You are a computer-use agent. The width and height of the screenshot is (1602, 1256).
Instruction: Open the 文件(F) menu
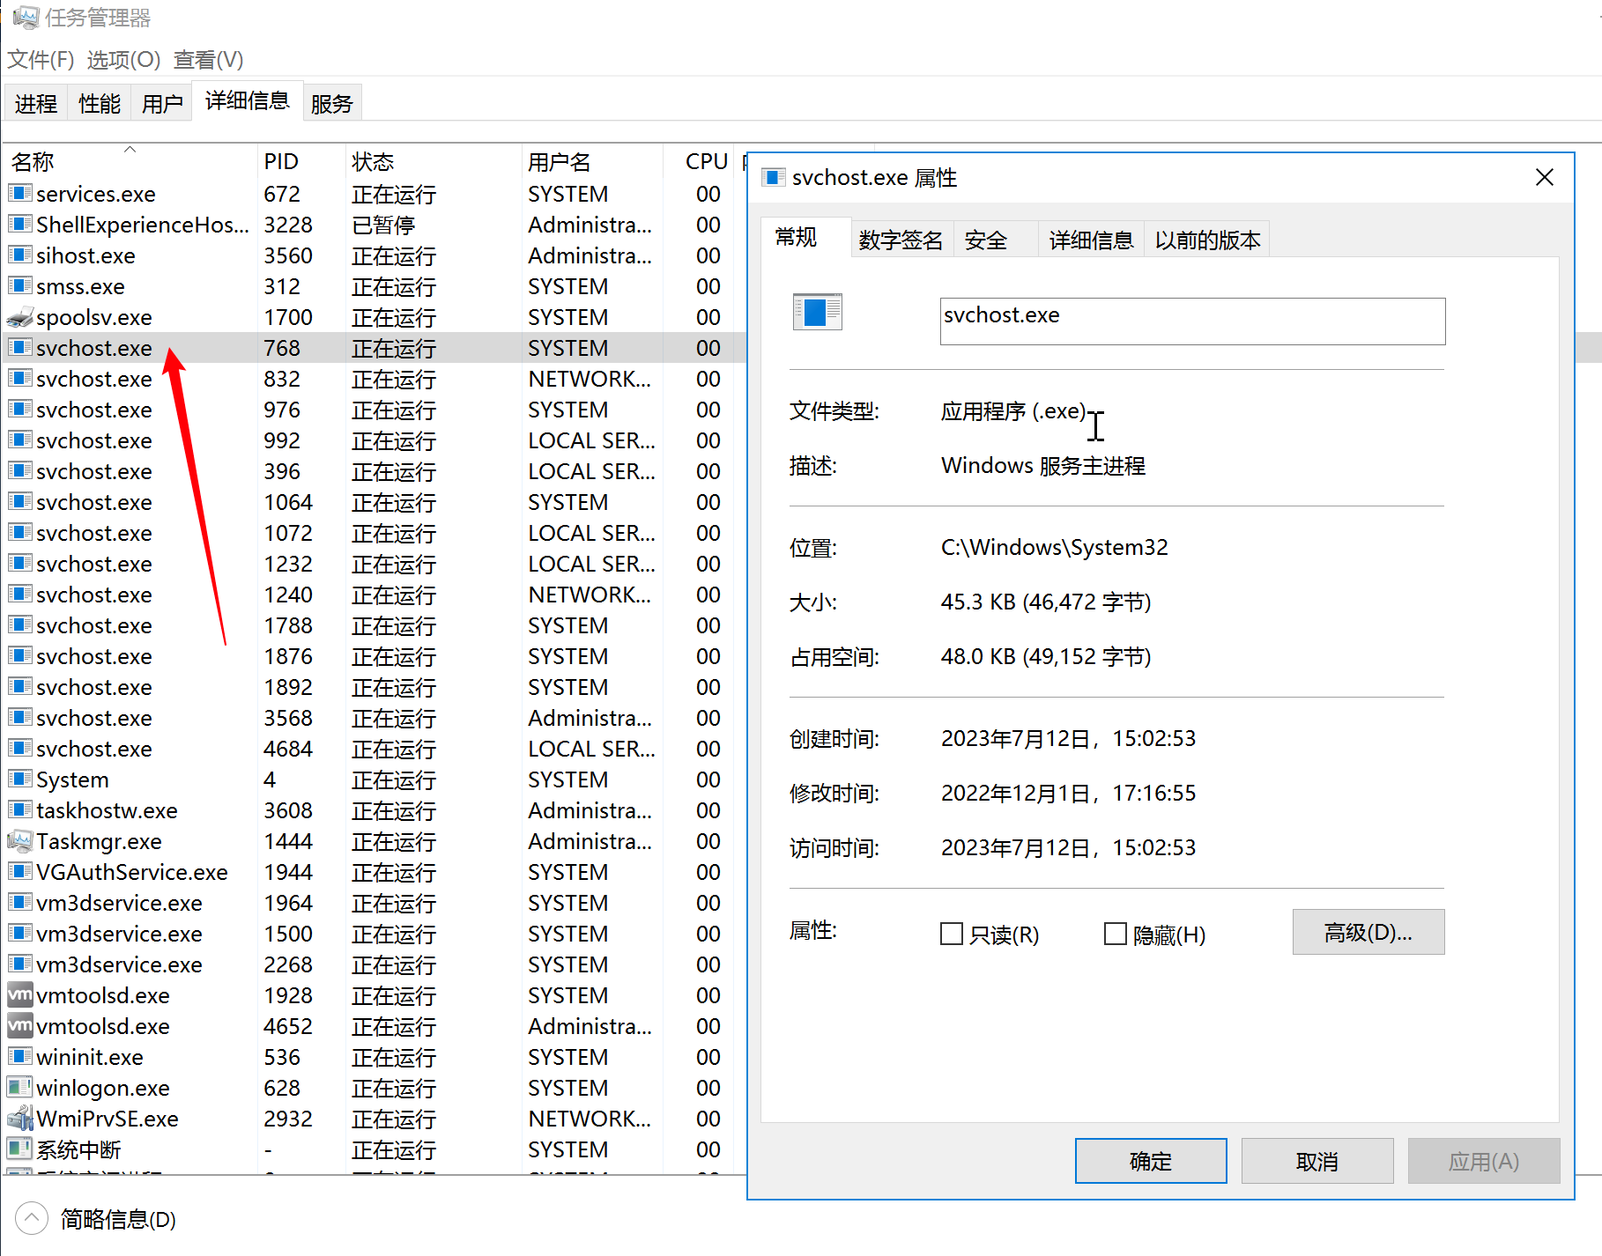click(41, 60)
